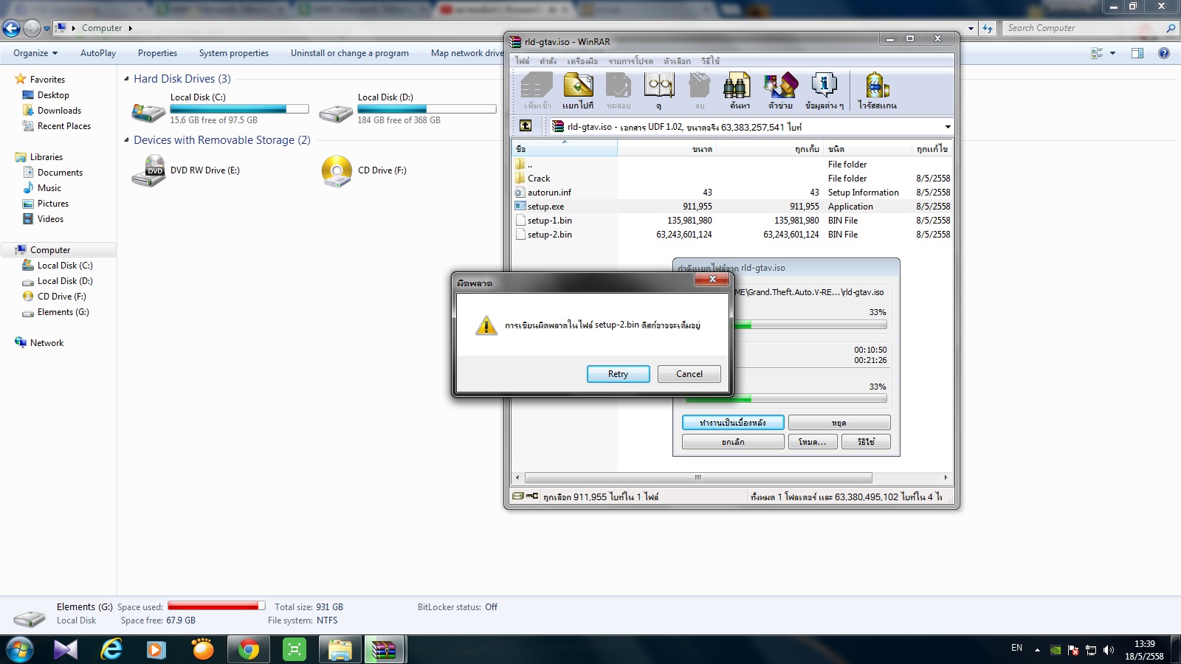The width and height of the screenshot is (1181, 664).
Task: Open Explorer address bar history dropdown
Action: point(971,28)
